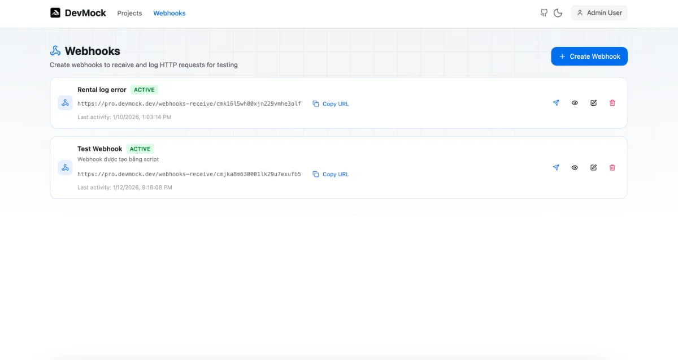Delete the Rental log error webhook
The height and width of the screenshot is (360, 678).
click(x=612, y=103)
